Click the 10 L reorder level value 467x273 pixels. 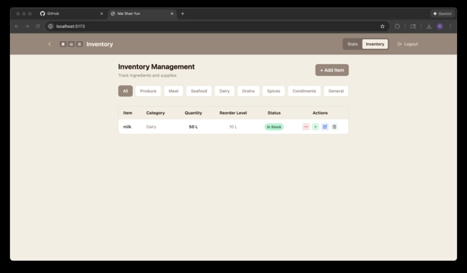coord(233,127)
